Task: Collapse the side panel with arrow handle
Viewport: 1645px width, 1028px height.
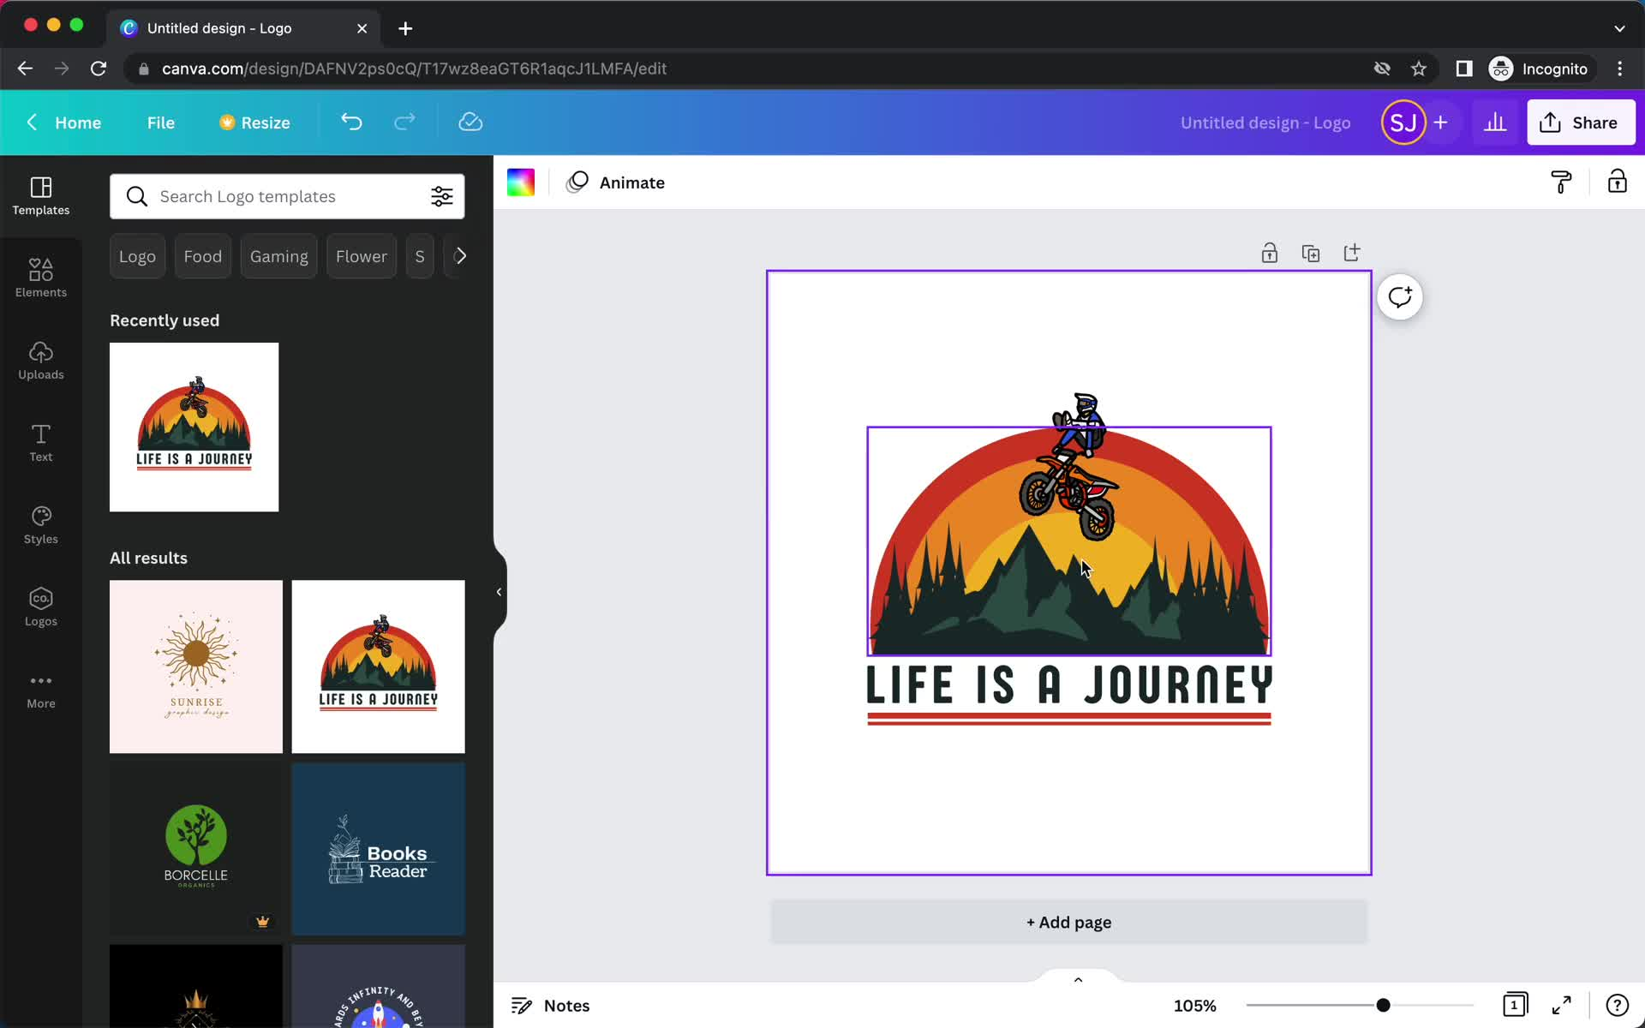Action: point(499,592)
